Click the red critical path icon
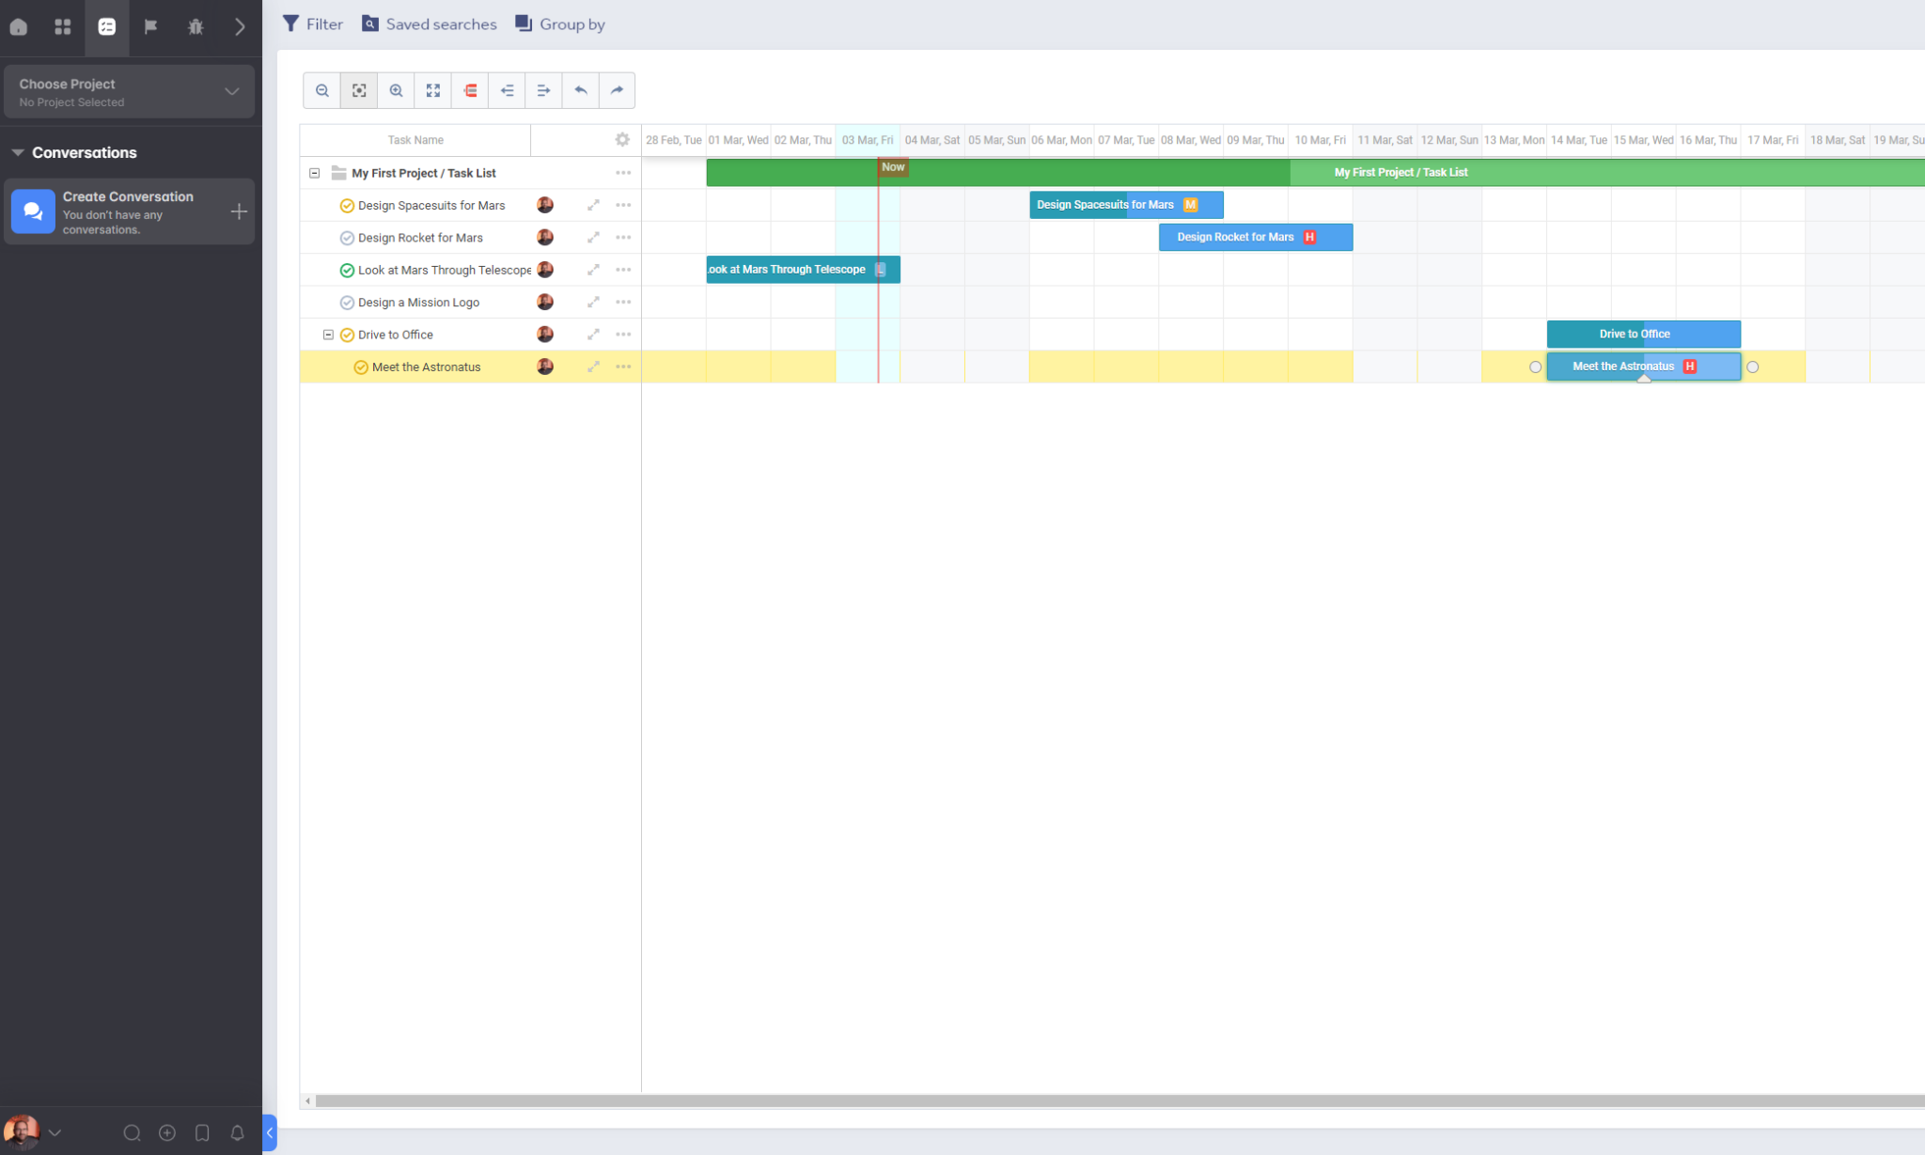 (x=470, y=90)
